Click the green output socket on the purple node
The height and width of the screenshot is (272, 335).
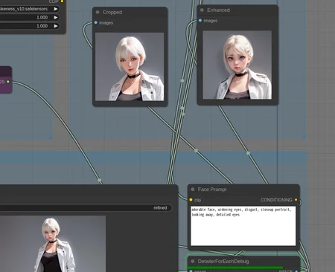pyautogui.click(x=8, y=82)
